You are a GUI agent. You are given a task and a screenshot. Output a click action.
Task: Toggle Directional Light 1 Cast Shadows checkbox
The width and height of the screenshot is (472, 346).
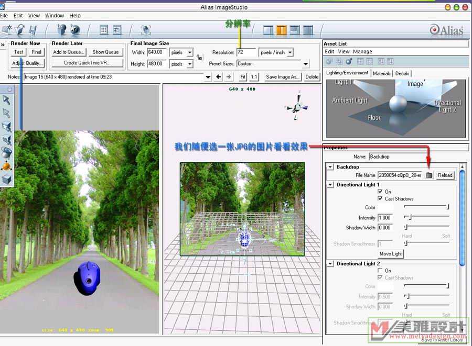coord(380,198)
